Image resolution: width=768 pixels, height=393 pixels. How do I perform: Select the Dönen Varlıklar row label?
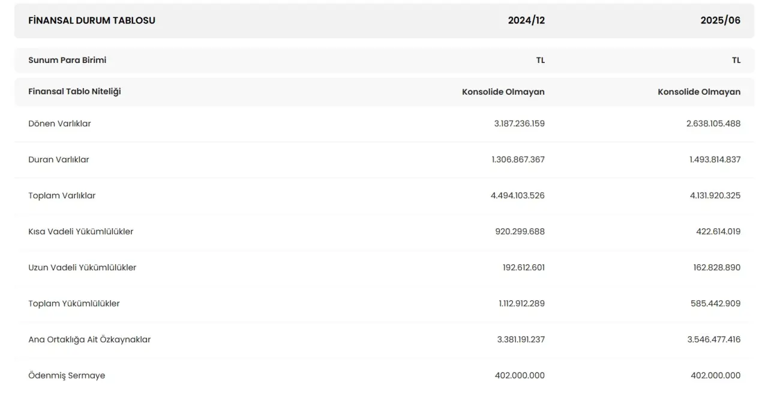tap(59, 123)
